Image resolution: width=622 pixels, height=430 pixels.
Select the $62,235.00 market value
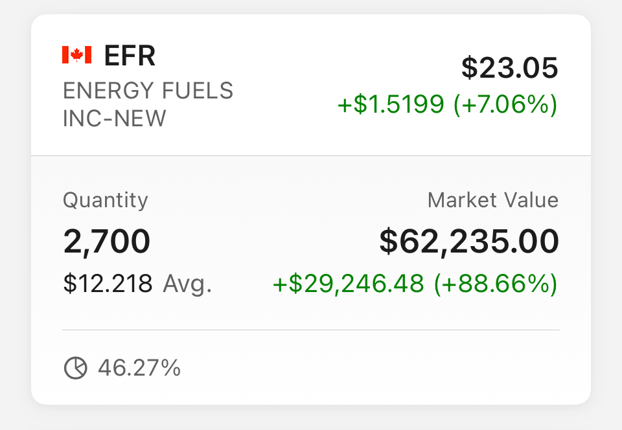(x=469, y=242)
